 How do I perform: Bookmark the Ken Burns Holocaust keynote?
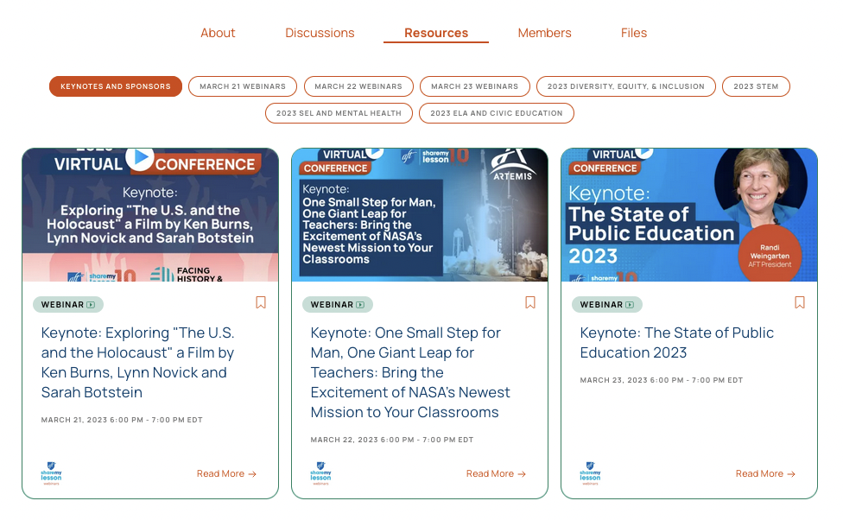pyautogui.click(x=261, y=302)
